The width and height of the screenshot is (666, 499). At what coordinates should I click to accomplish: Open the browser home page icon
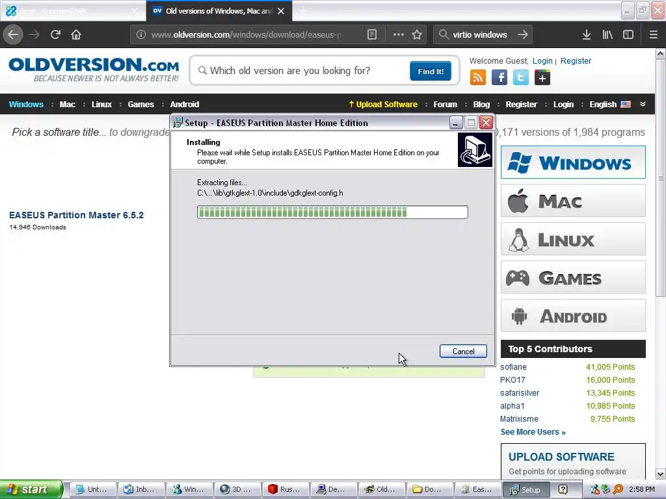point(76,35)
